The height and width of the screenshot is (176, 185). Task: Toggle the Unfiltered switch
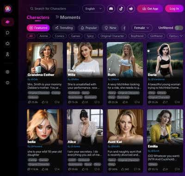point(179,28)
